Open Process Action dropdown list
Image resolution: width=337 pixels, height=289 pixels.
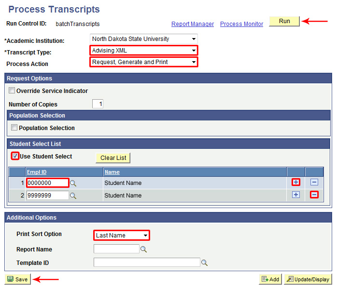[x=143, y=62]
